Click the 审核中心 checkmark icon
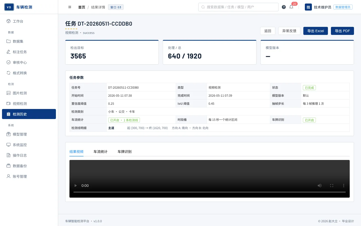 pos(9,63)
